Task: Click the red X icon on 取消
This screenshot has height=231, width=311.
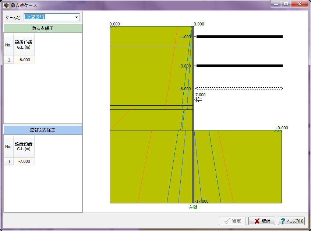Action: (x=257, y=221)
